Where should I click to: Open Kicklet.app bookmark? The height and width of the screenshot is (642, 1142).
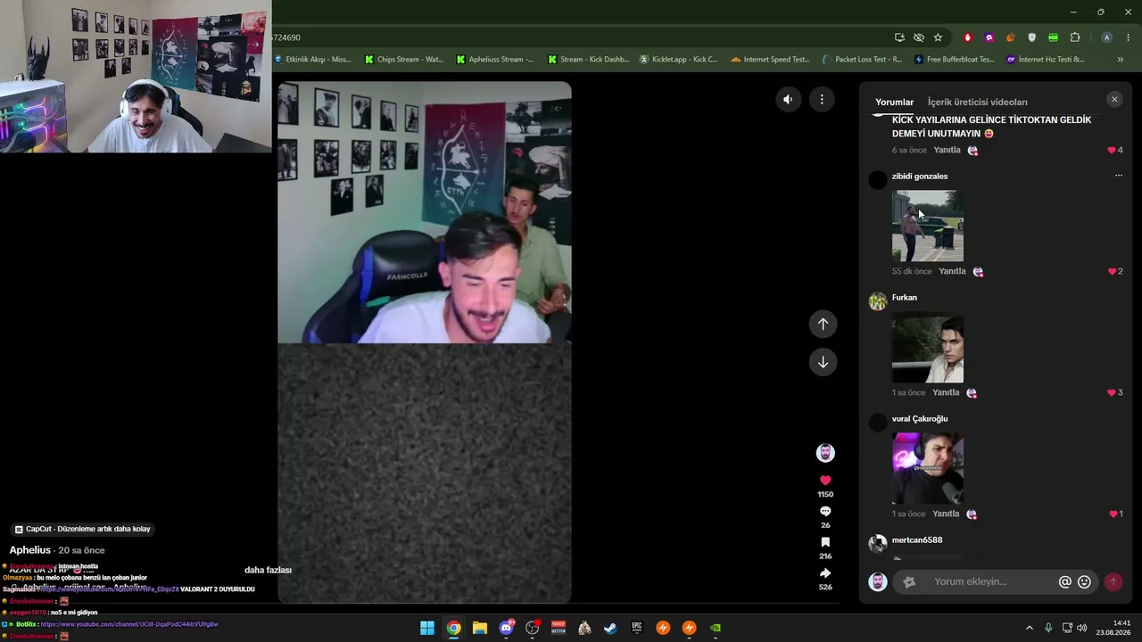(x=679, y=60)
